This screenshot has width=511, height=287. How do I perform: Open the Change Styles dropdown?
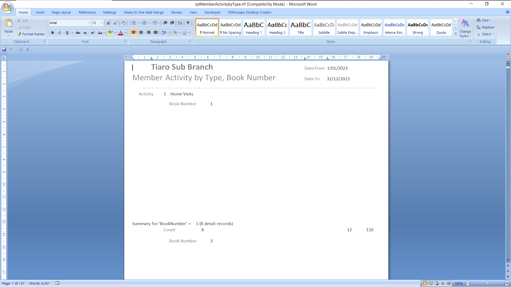465,28
